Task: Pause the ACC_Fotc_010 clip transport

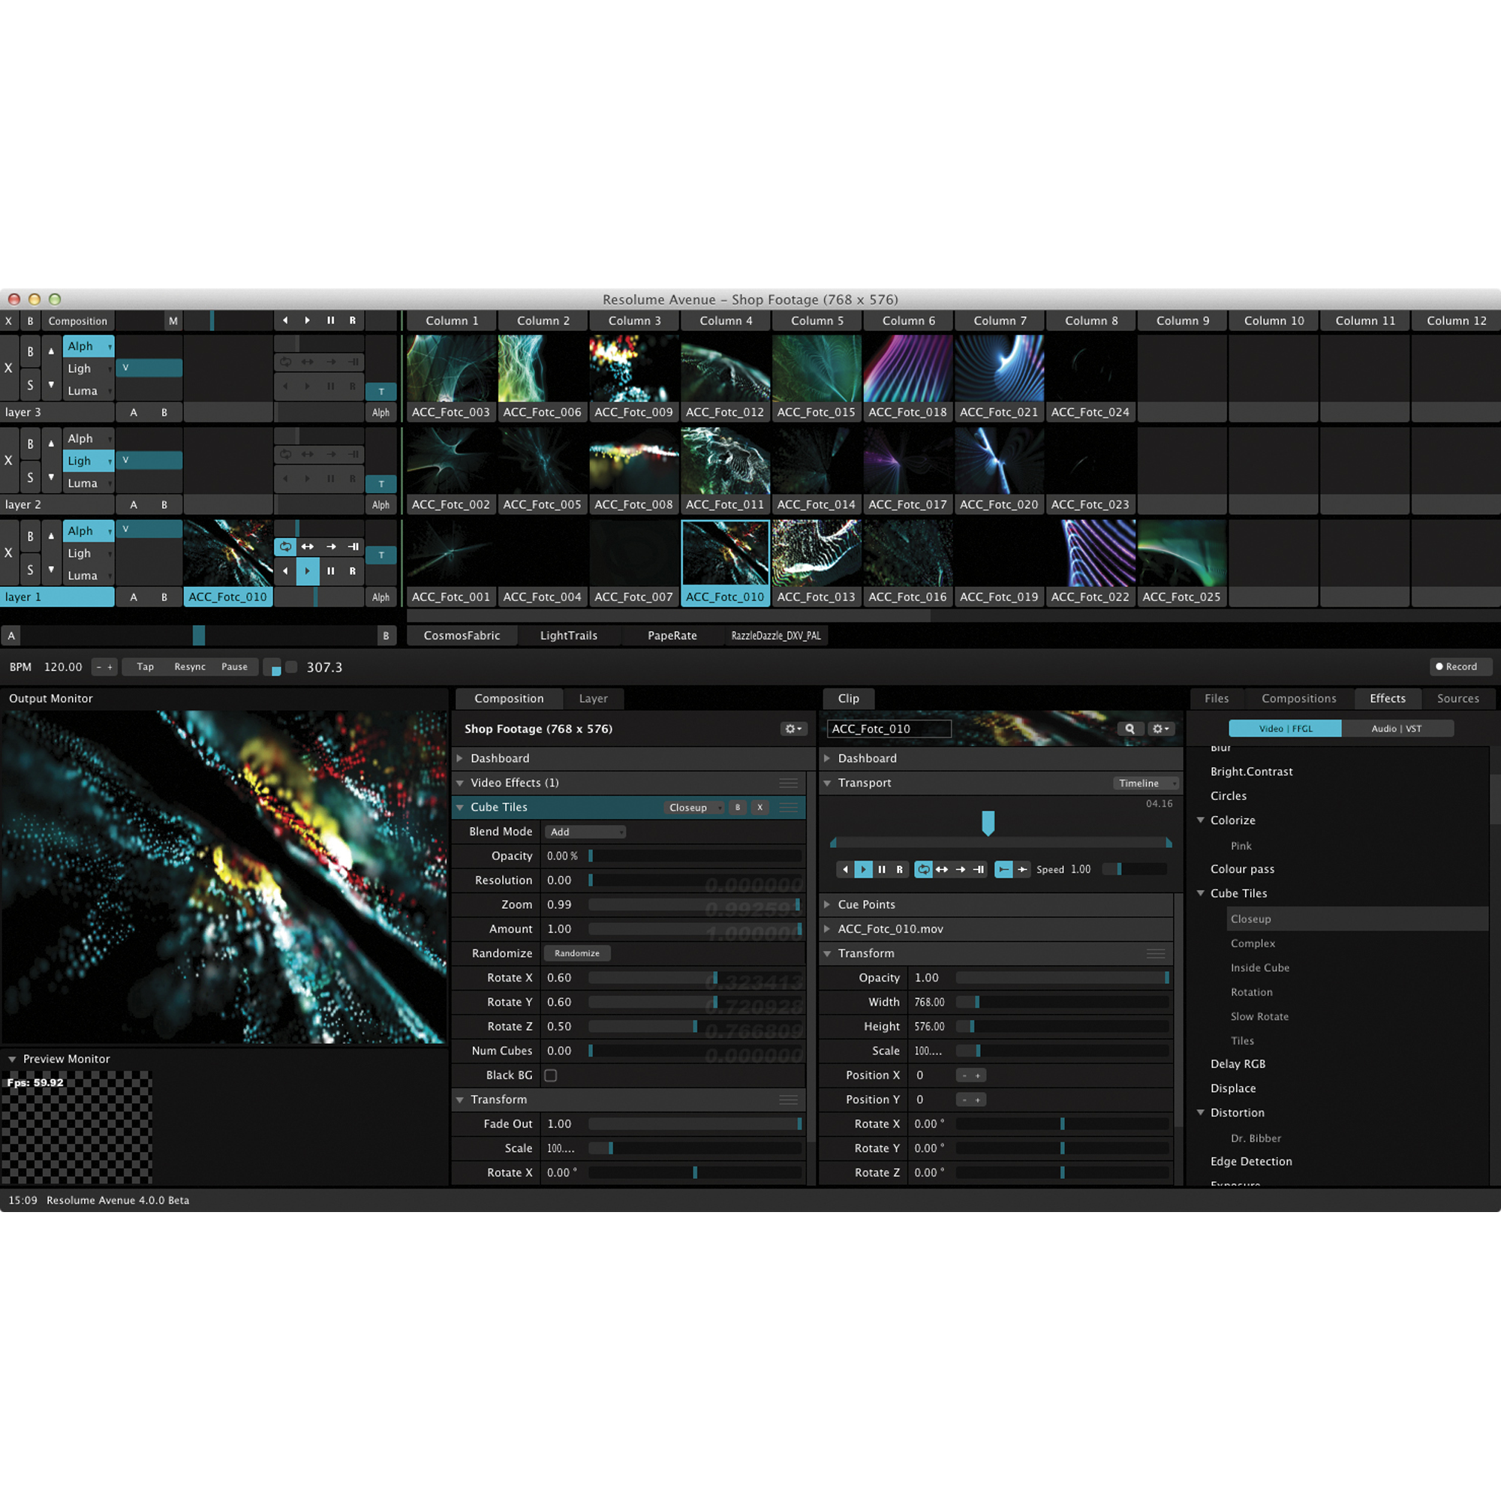Action: (882, 869)
